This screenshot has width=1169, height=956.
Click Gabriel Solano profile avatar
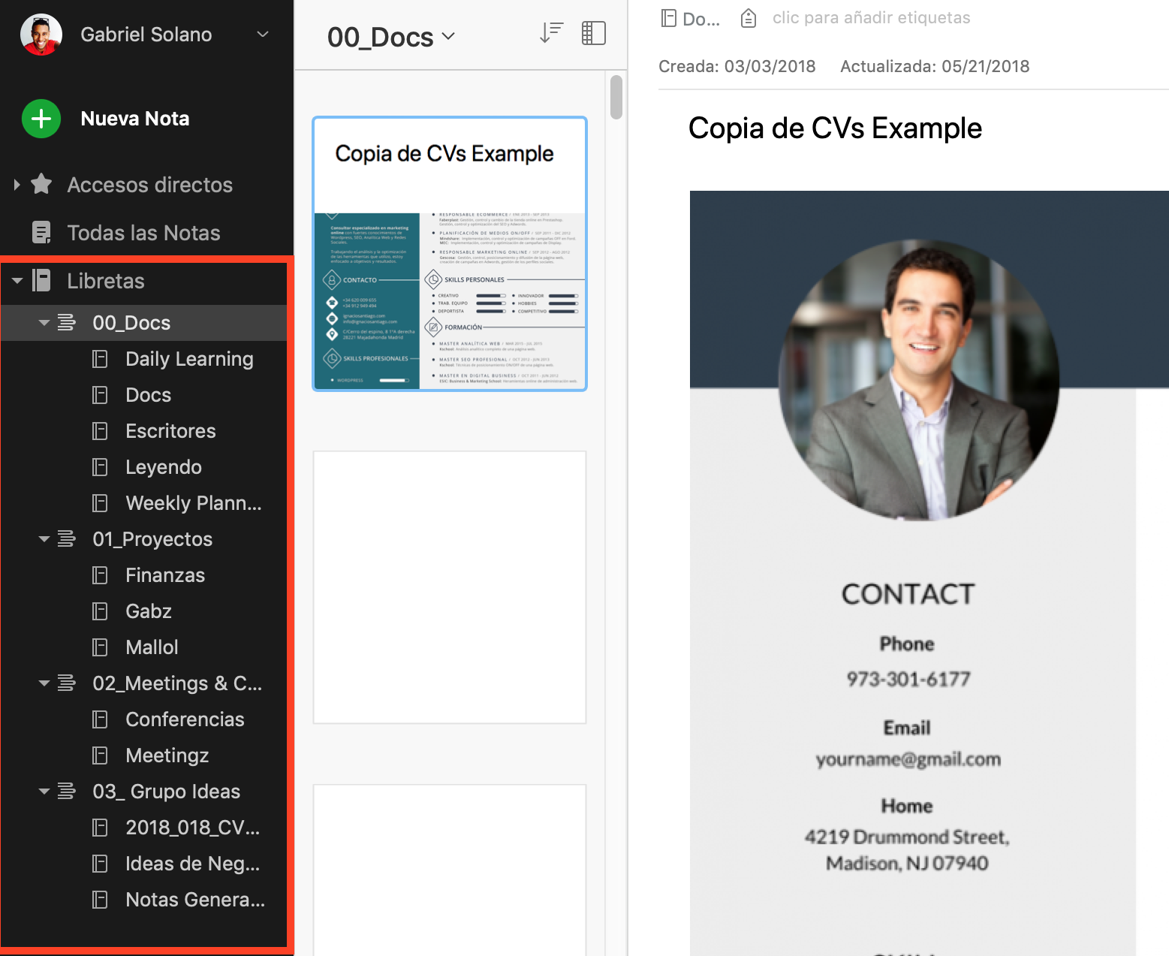point(41,35)
